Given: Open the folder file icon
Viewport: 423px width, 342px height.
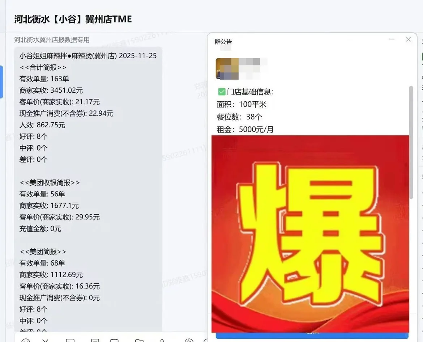Looking at the screenshot, I should (x=140, y=341).
